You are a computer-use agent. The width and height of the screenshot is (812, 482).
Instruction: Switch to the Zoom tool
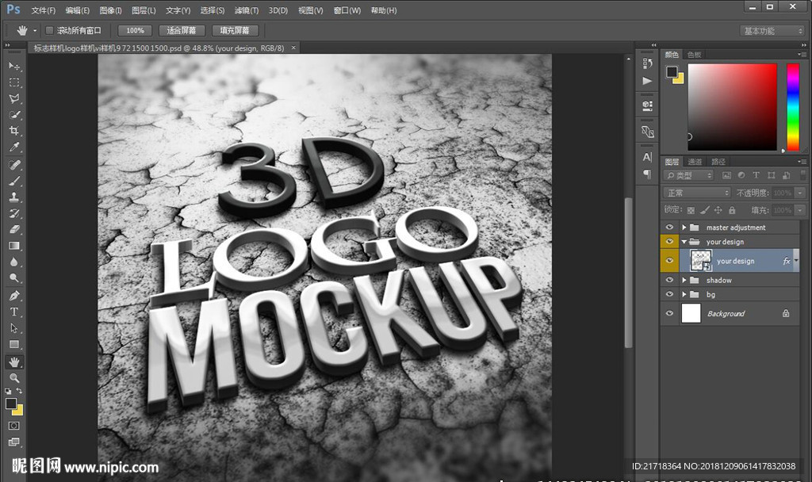click(x=14, y=378)
